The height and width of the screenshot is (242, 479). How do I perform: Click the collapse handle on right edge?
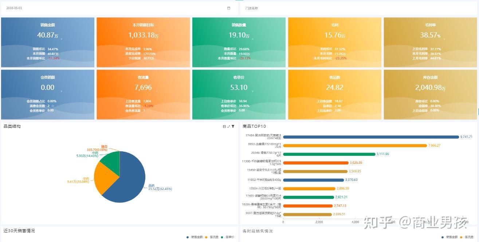[478, 111]
